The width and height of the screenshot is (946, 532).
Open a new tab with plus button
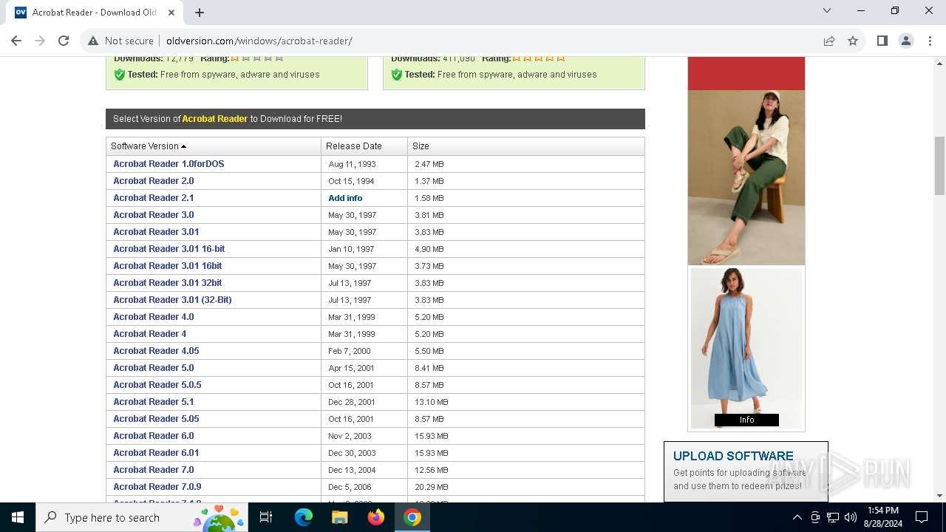coord(200,12)
